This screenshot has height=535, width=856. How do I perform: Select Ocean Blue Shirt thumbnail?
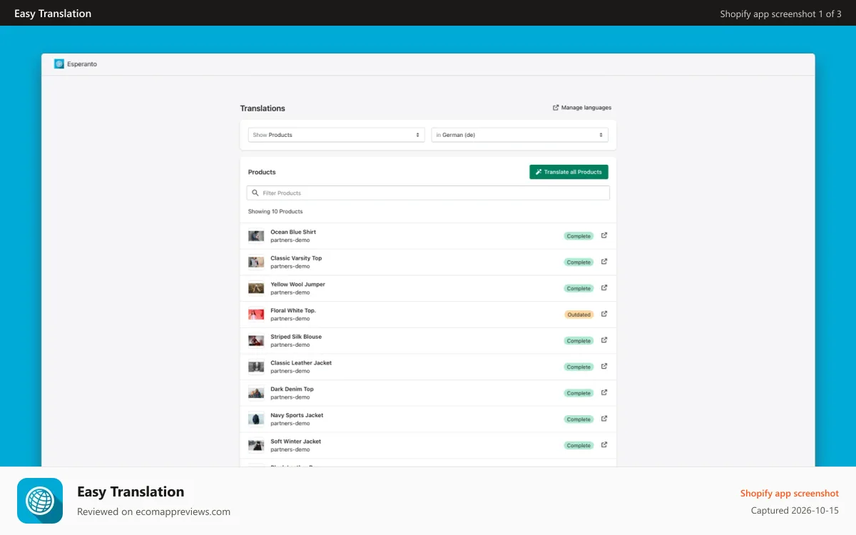(256, 236)
